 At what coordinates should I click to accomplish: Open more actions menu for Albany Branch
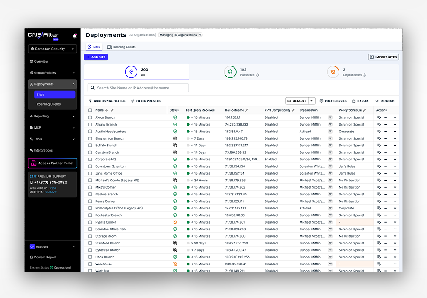(385, 125)
